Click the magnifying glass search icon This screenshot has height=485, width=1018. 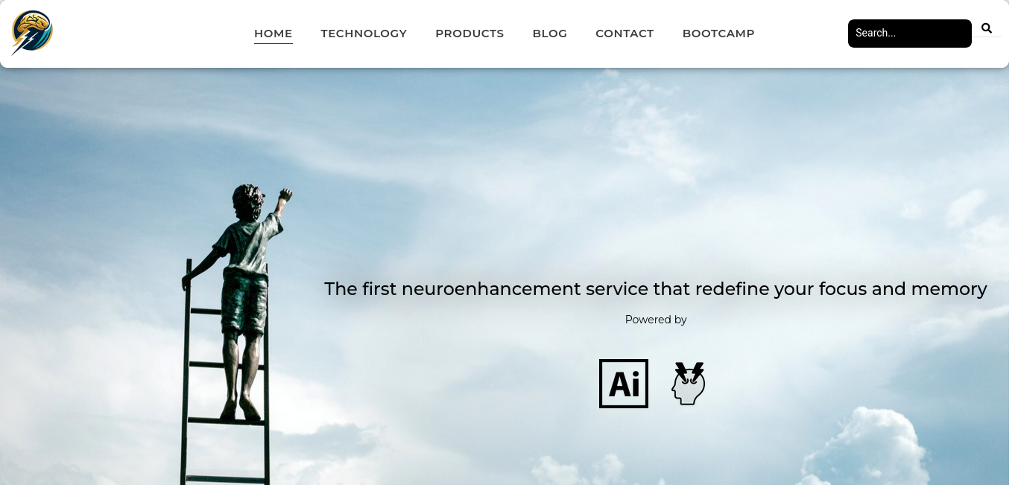(x=987, y=28)
